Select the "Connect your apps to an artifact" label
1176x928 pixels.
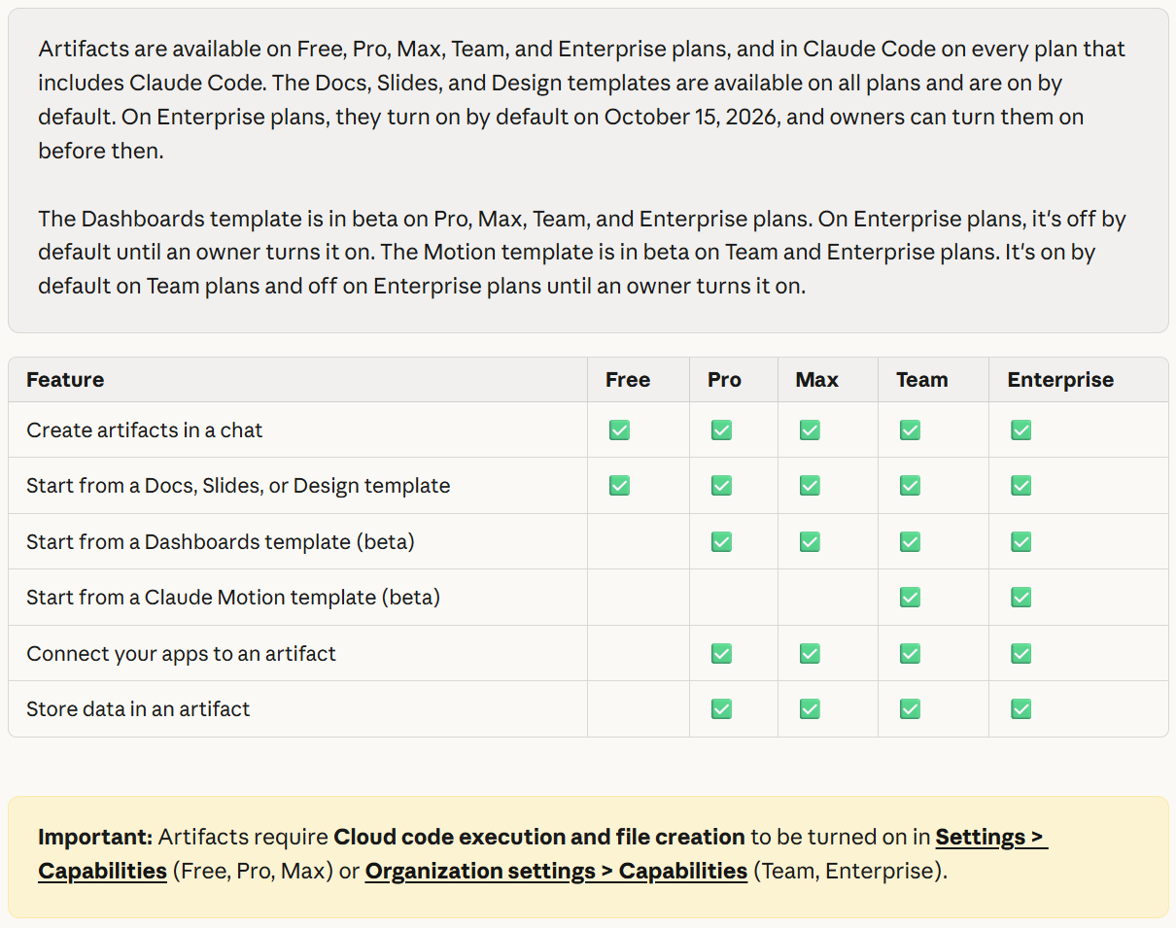pyautogui.click(x=181, y=653)
